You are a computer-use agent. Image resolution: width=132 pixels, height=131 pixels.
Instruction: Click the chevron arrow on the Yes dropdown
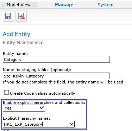[42, 108]
